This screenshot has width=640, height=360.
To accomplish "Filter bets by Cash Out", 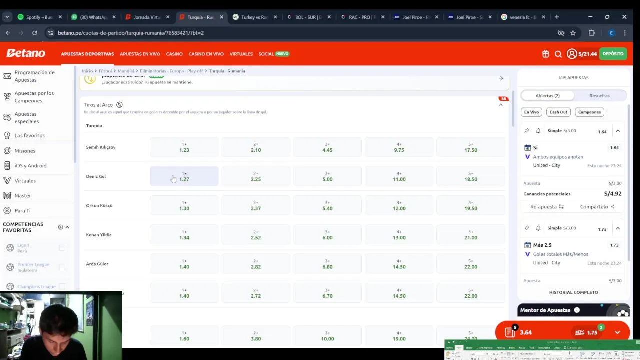I will pos(558,112).
